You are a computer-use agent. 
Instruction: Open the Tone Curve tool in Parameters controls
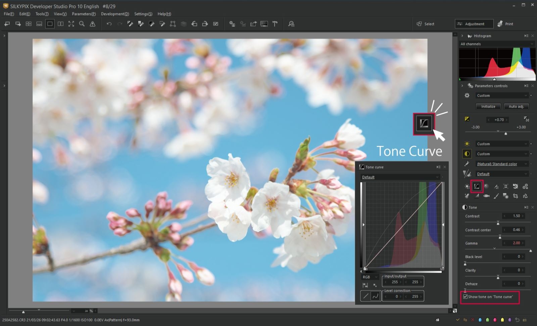(x=477, y=186)
